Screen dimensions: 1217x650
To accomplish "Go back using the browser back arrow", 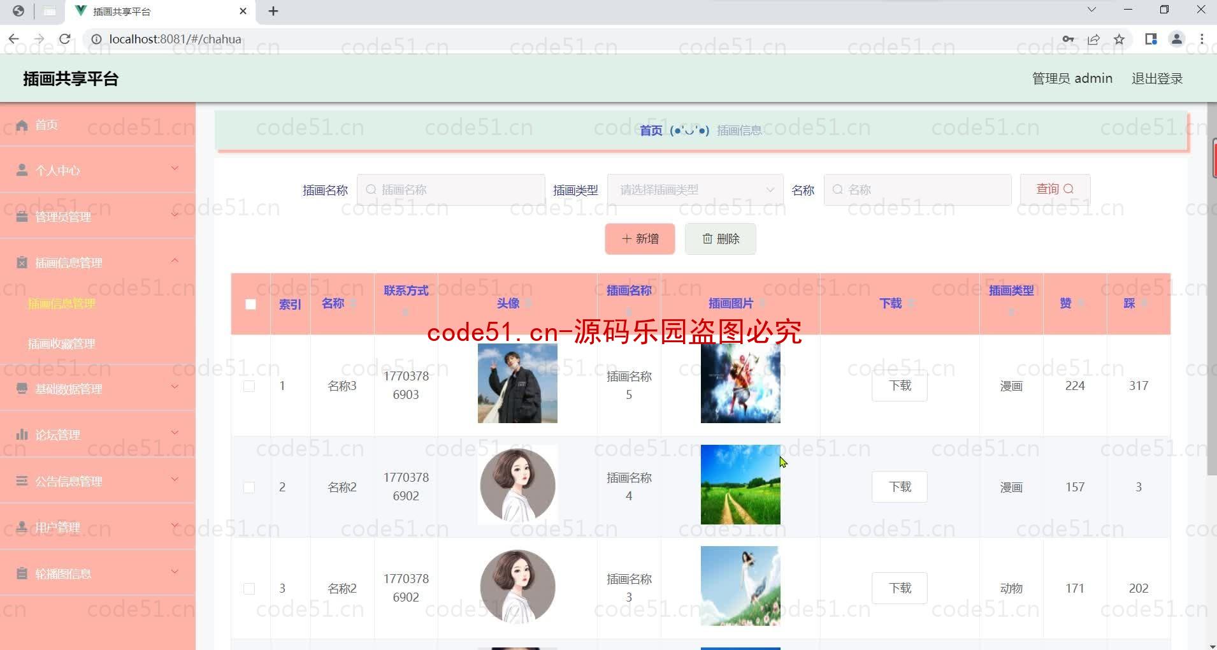I will [14, 39].
